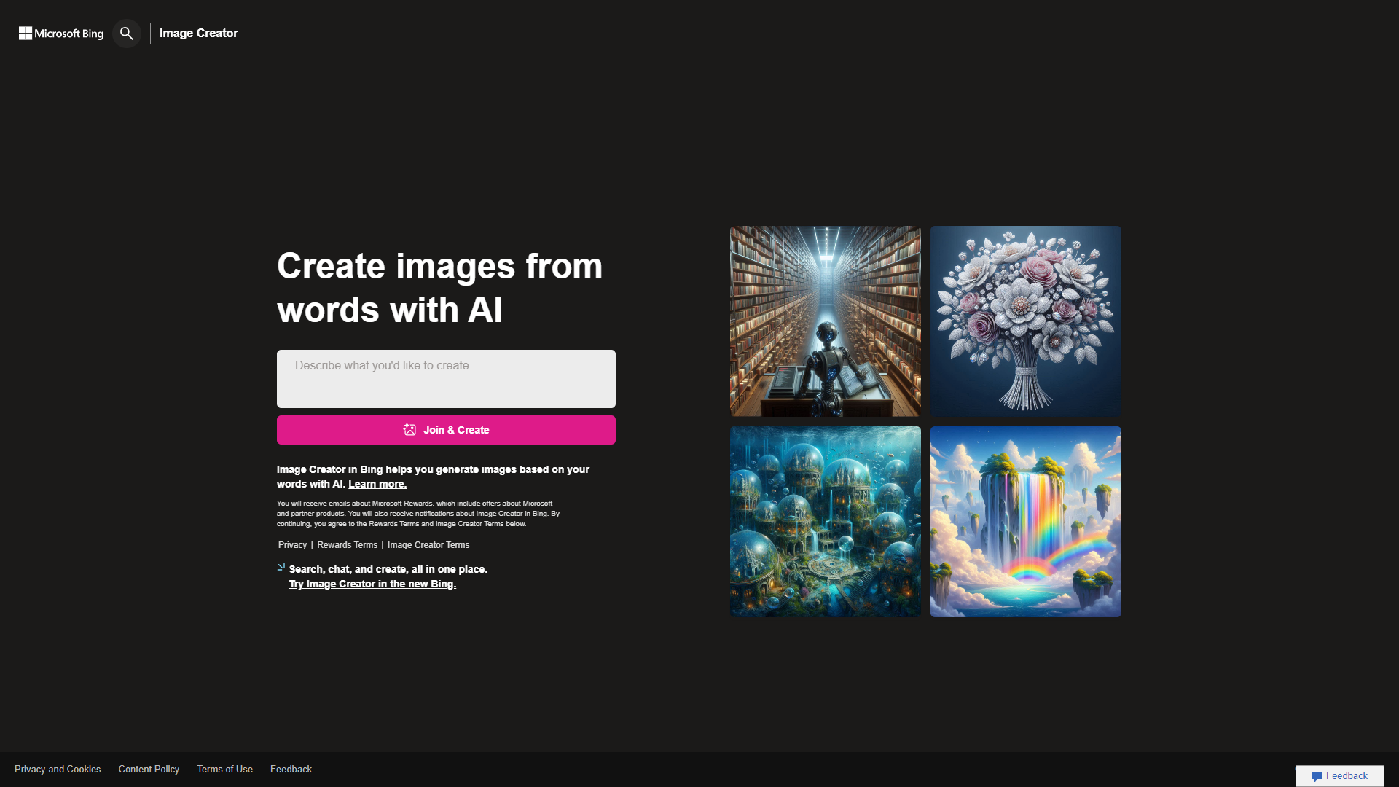Open the robot library image thumbnail
This screenshot has height=787, width=1399.
825,320
